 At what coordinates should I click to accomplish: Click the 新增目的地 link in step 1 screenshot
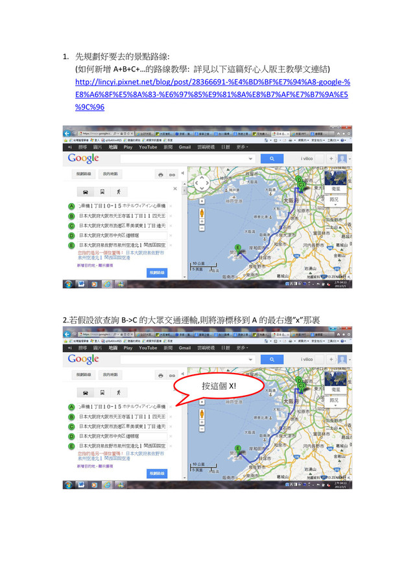[85, 265]
